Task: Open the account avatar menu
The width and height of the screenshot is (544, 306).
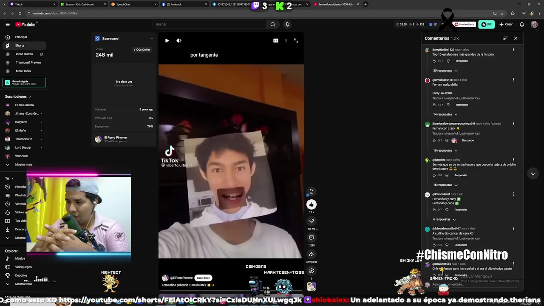Action: tap(534, 24)
